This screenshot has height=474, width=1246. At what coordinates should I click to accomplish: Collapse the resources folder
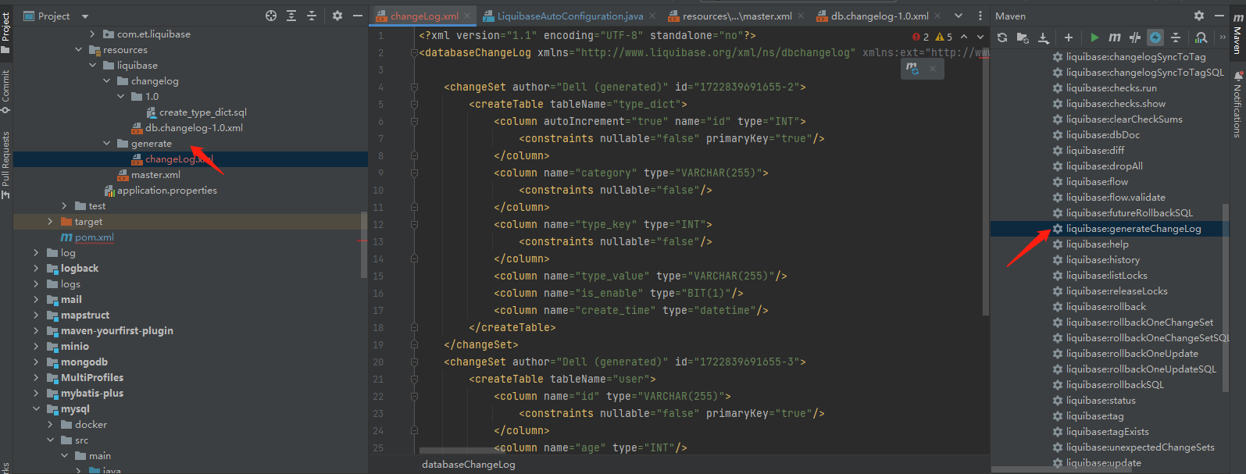coord(78,50)
